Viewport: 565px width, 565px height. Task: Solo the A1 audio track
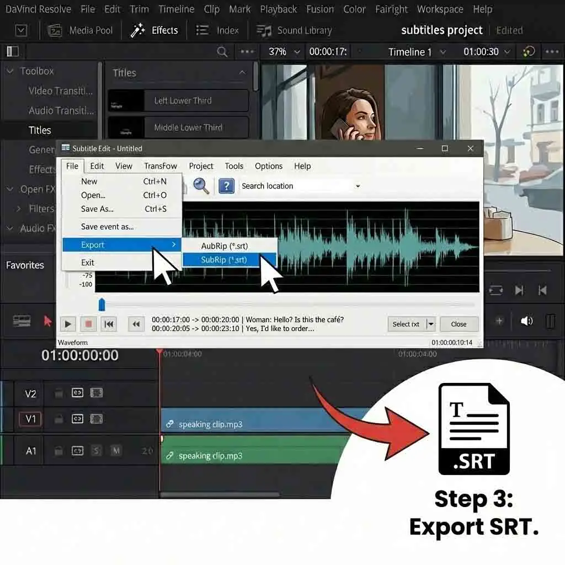pyautogui.click(x=97, y=451)
